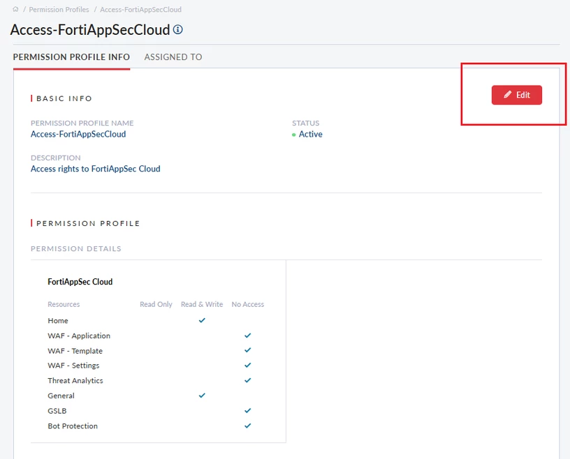Click the No Access column header
Viewport: 570px width, 459px height.
pos(248,304)
